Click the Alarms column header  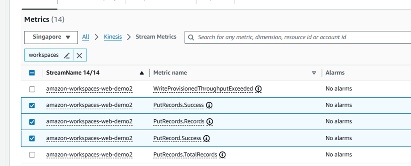[x=335, y=73]
